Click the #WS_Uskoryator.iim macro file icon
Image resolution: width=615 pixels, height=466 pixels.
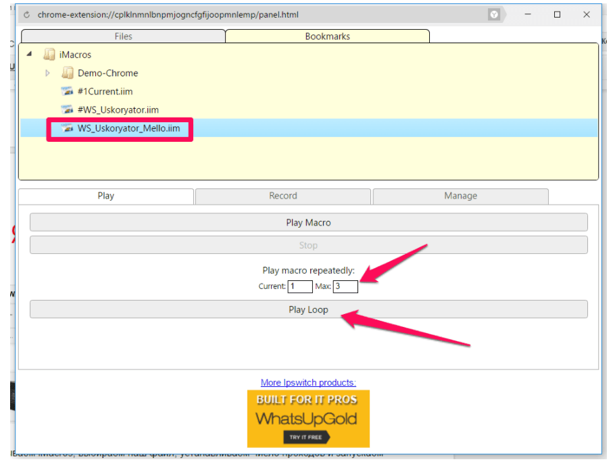pos(67,109)
